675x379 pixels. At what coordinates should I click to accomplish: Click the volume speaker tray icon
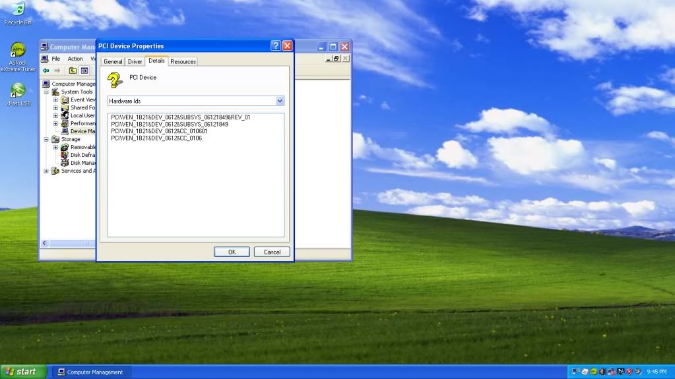[602, 372]
